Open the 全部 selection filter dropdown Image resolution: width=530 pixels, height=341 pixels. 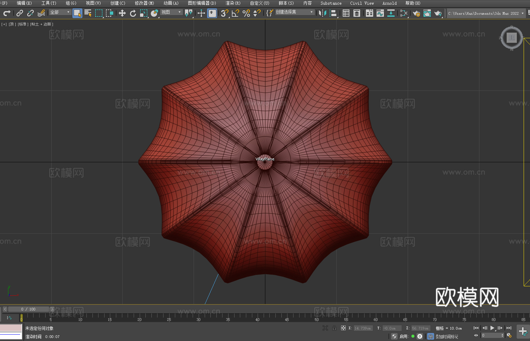pos(60,12)
